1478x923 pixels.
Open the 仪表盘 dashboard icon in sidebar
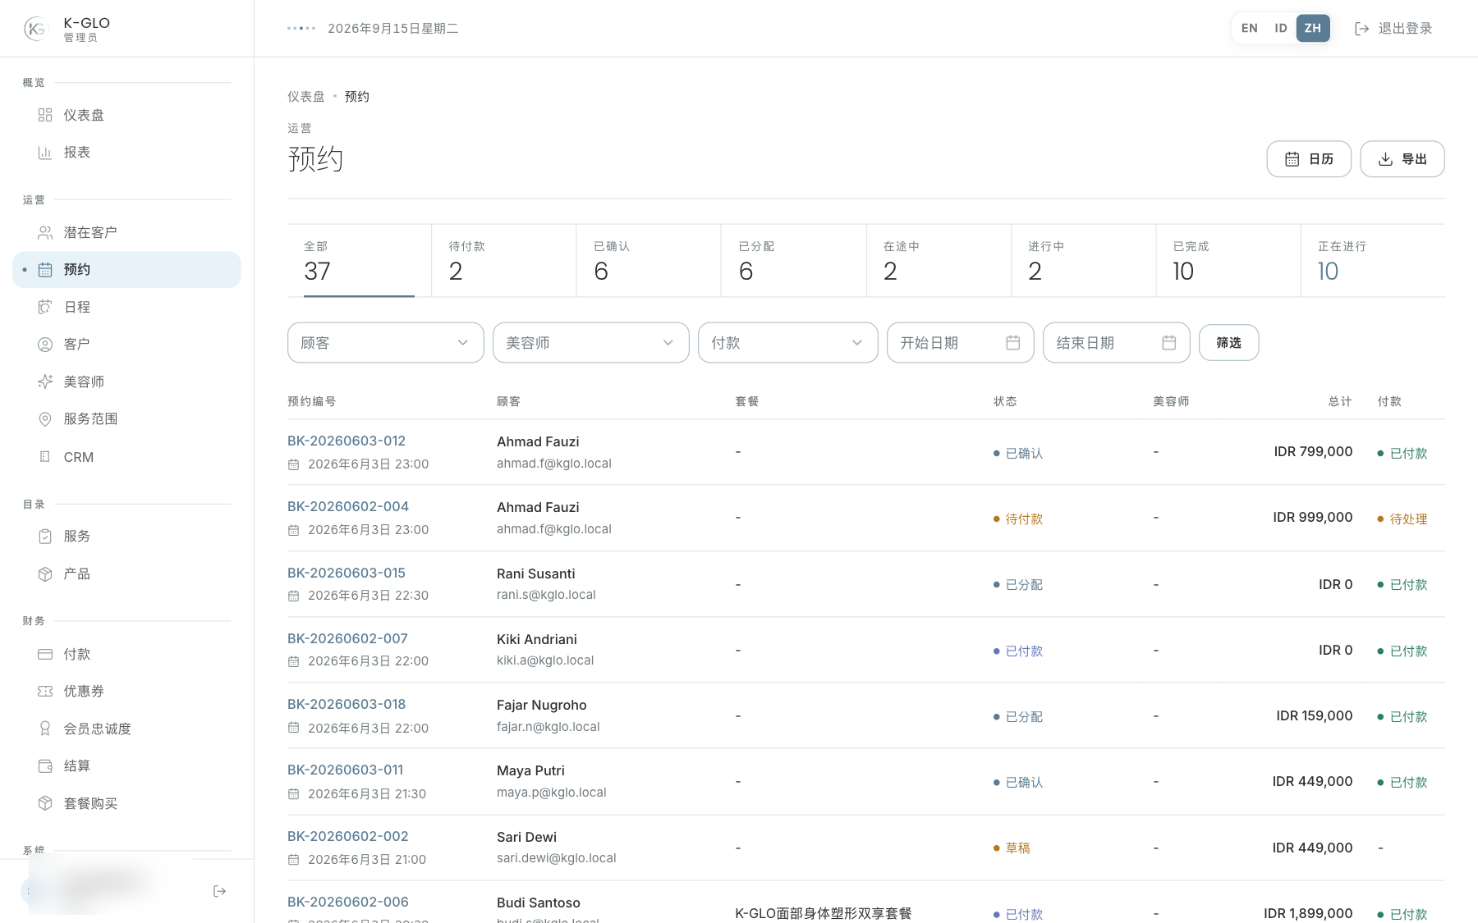pyautogui.click(x=45, y=115)
